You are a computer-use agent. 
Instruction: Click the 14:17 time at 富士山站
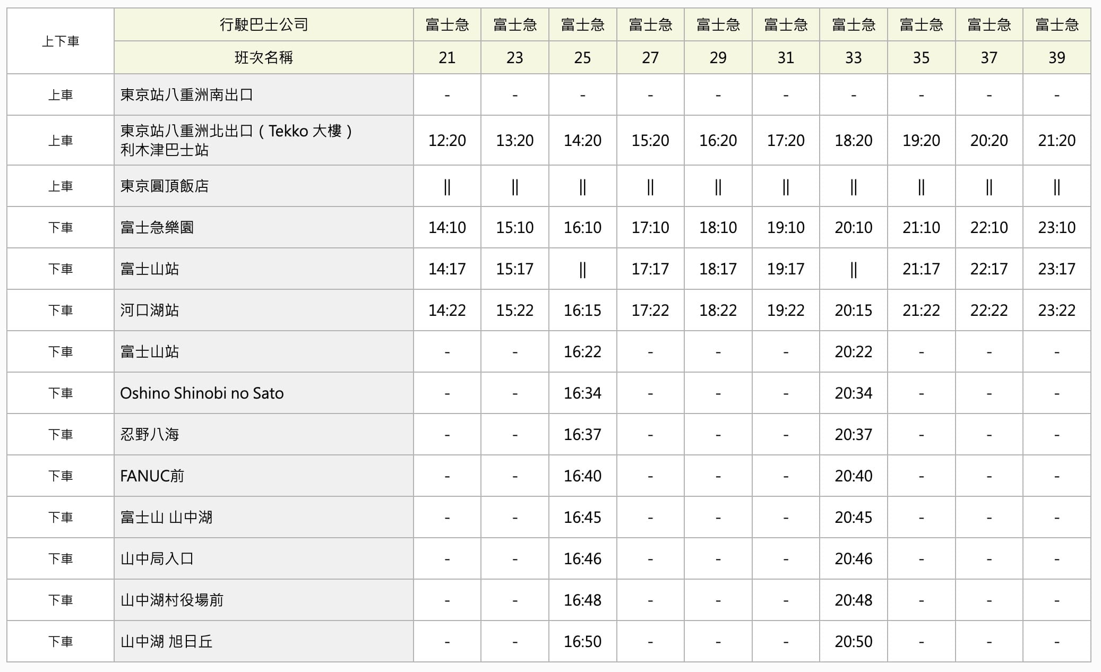click(x=447, y=269)
